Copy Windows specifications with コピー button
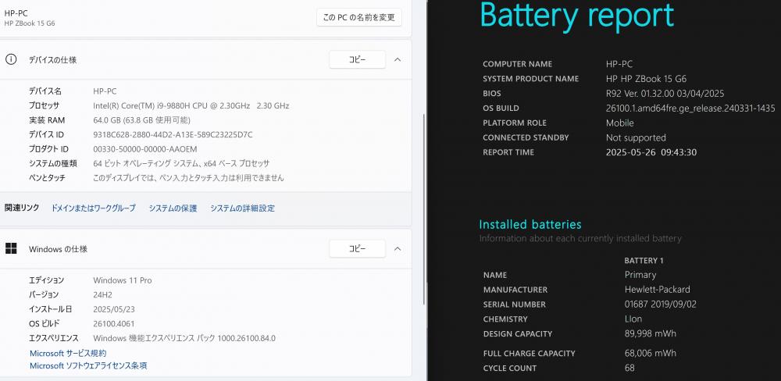 click(x=357, y=248)
